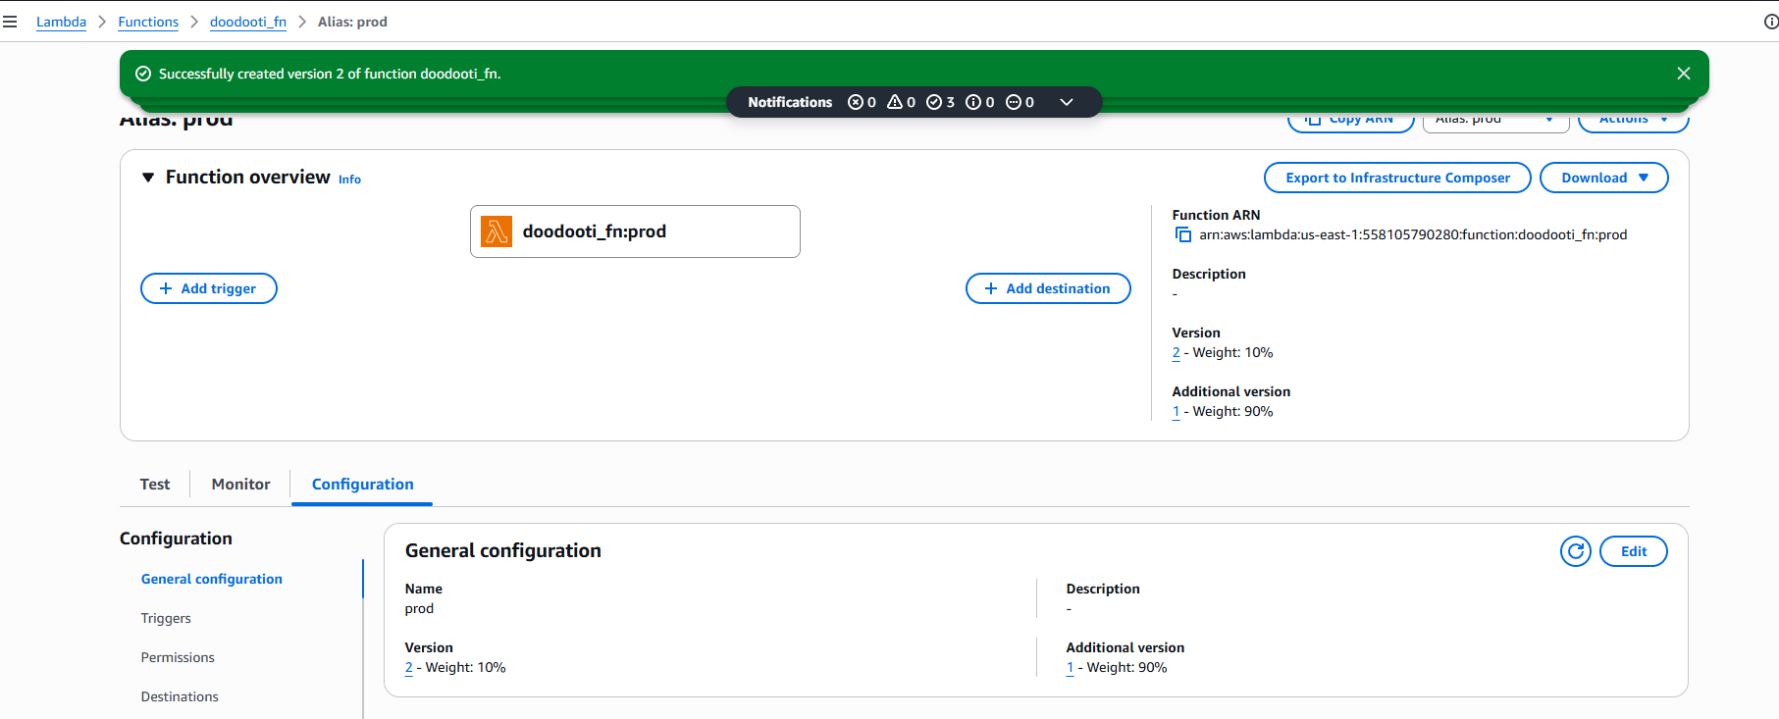This screenshot has height=719, width=1779.
Task: Click the Add trigger button
Action: pos(209,288)
